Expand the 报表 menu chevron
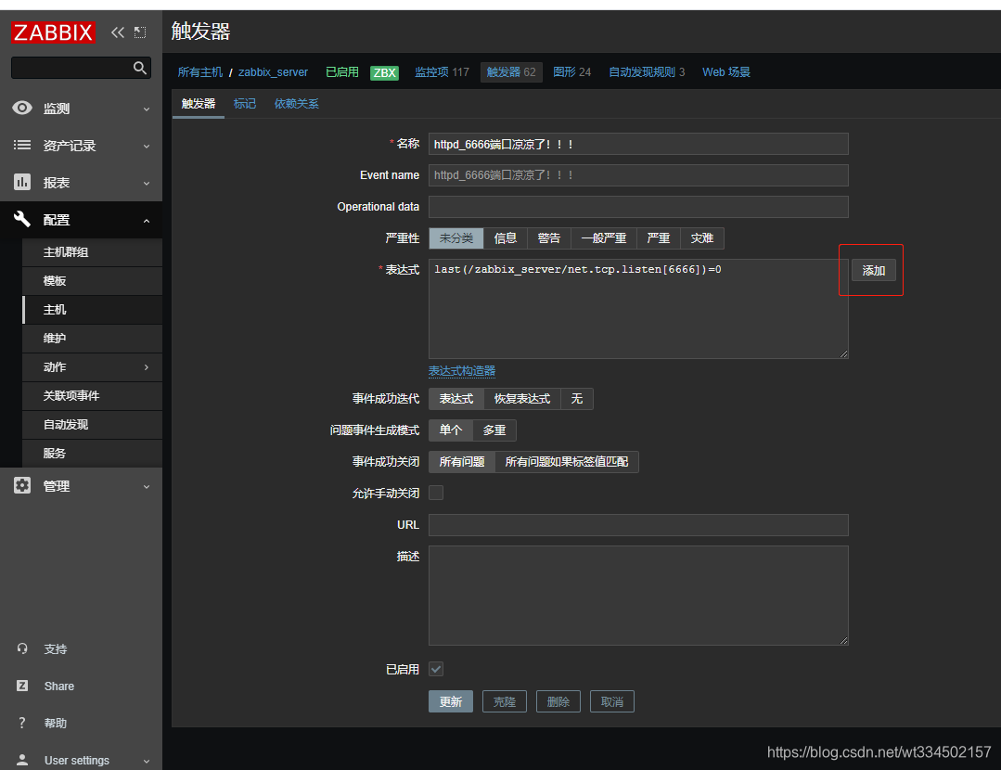1001x770 pixels. pyautogui.click(x=147, y=184)
